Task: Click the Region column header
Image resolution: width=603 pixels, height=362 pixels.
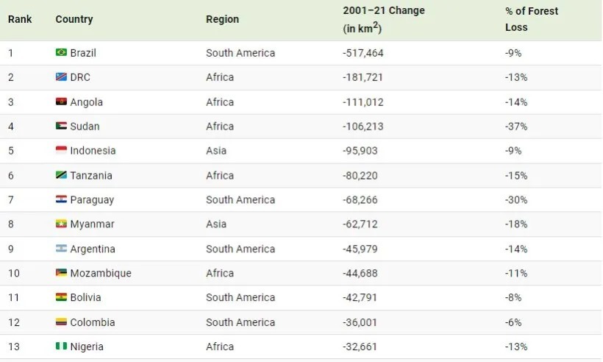Action: coord(222,19)
